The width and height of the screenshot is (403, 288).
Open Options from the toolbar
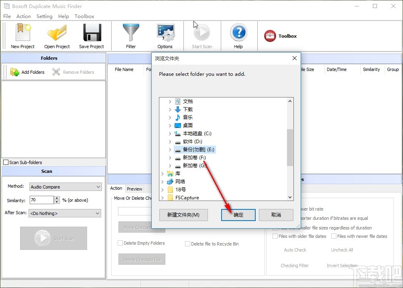pos(165,32)
